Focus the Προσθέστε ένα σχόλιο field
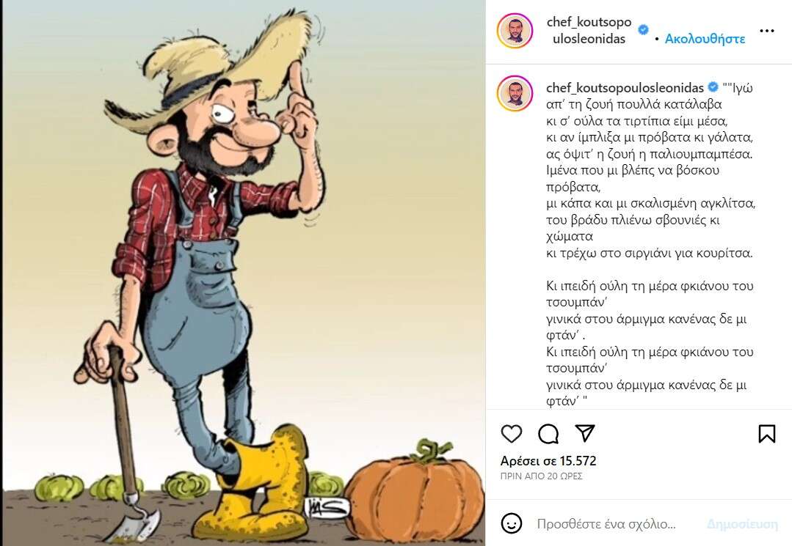The width and height of the screenshot is (792, 546). coord(606,524)
